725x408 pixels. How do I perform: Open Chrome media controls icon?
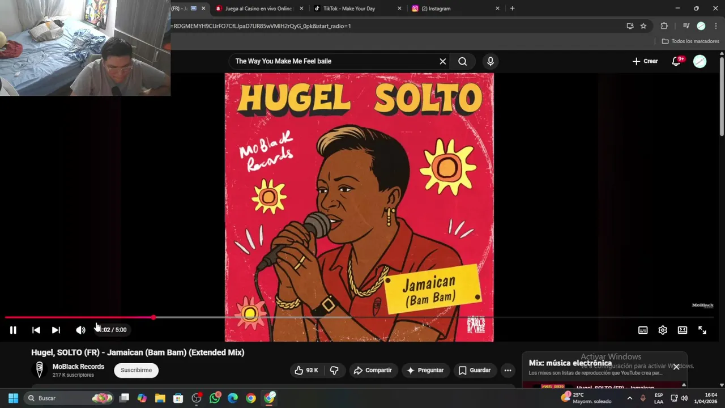tap(686, 26)
